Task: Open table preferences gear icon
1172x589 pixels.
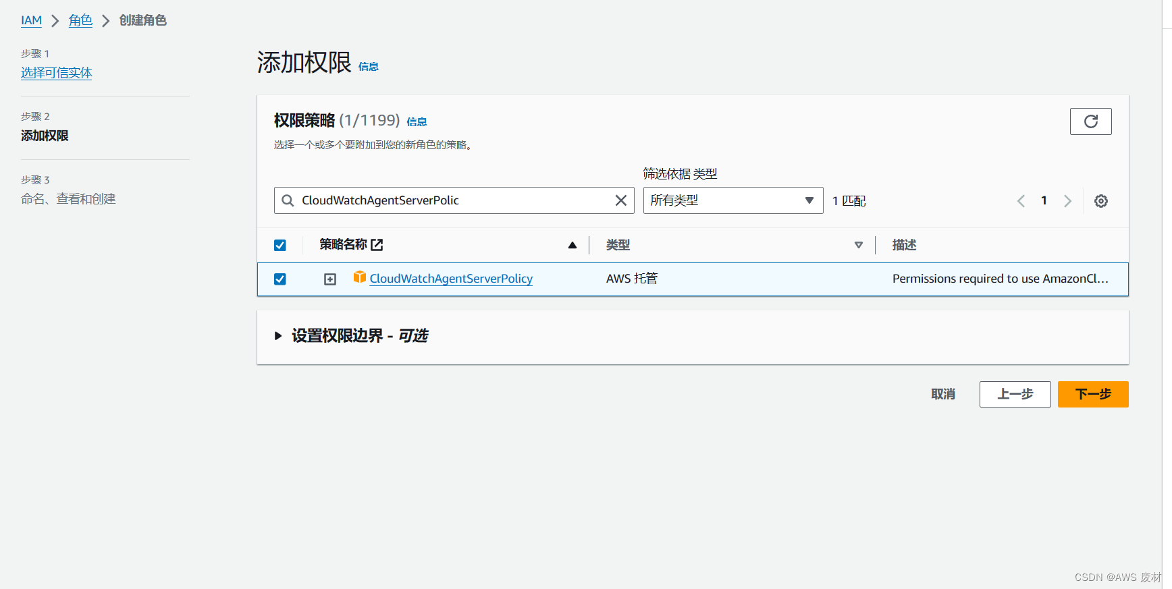Action: coord(1101,201)
